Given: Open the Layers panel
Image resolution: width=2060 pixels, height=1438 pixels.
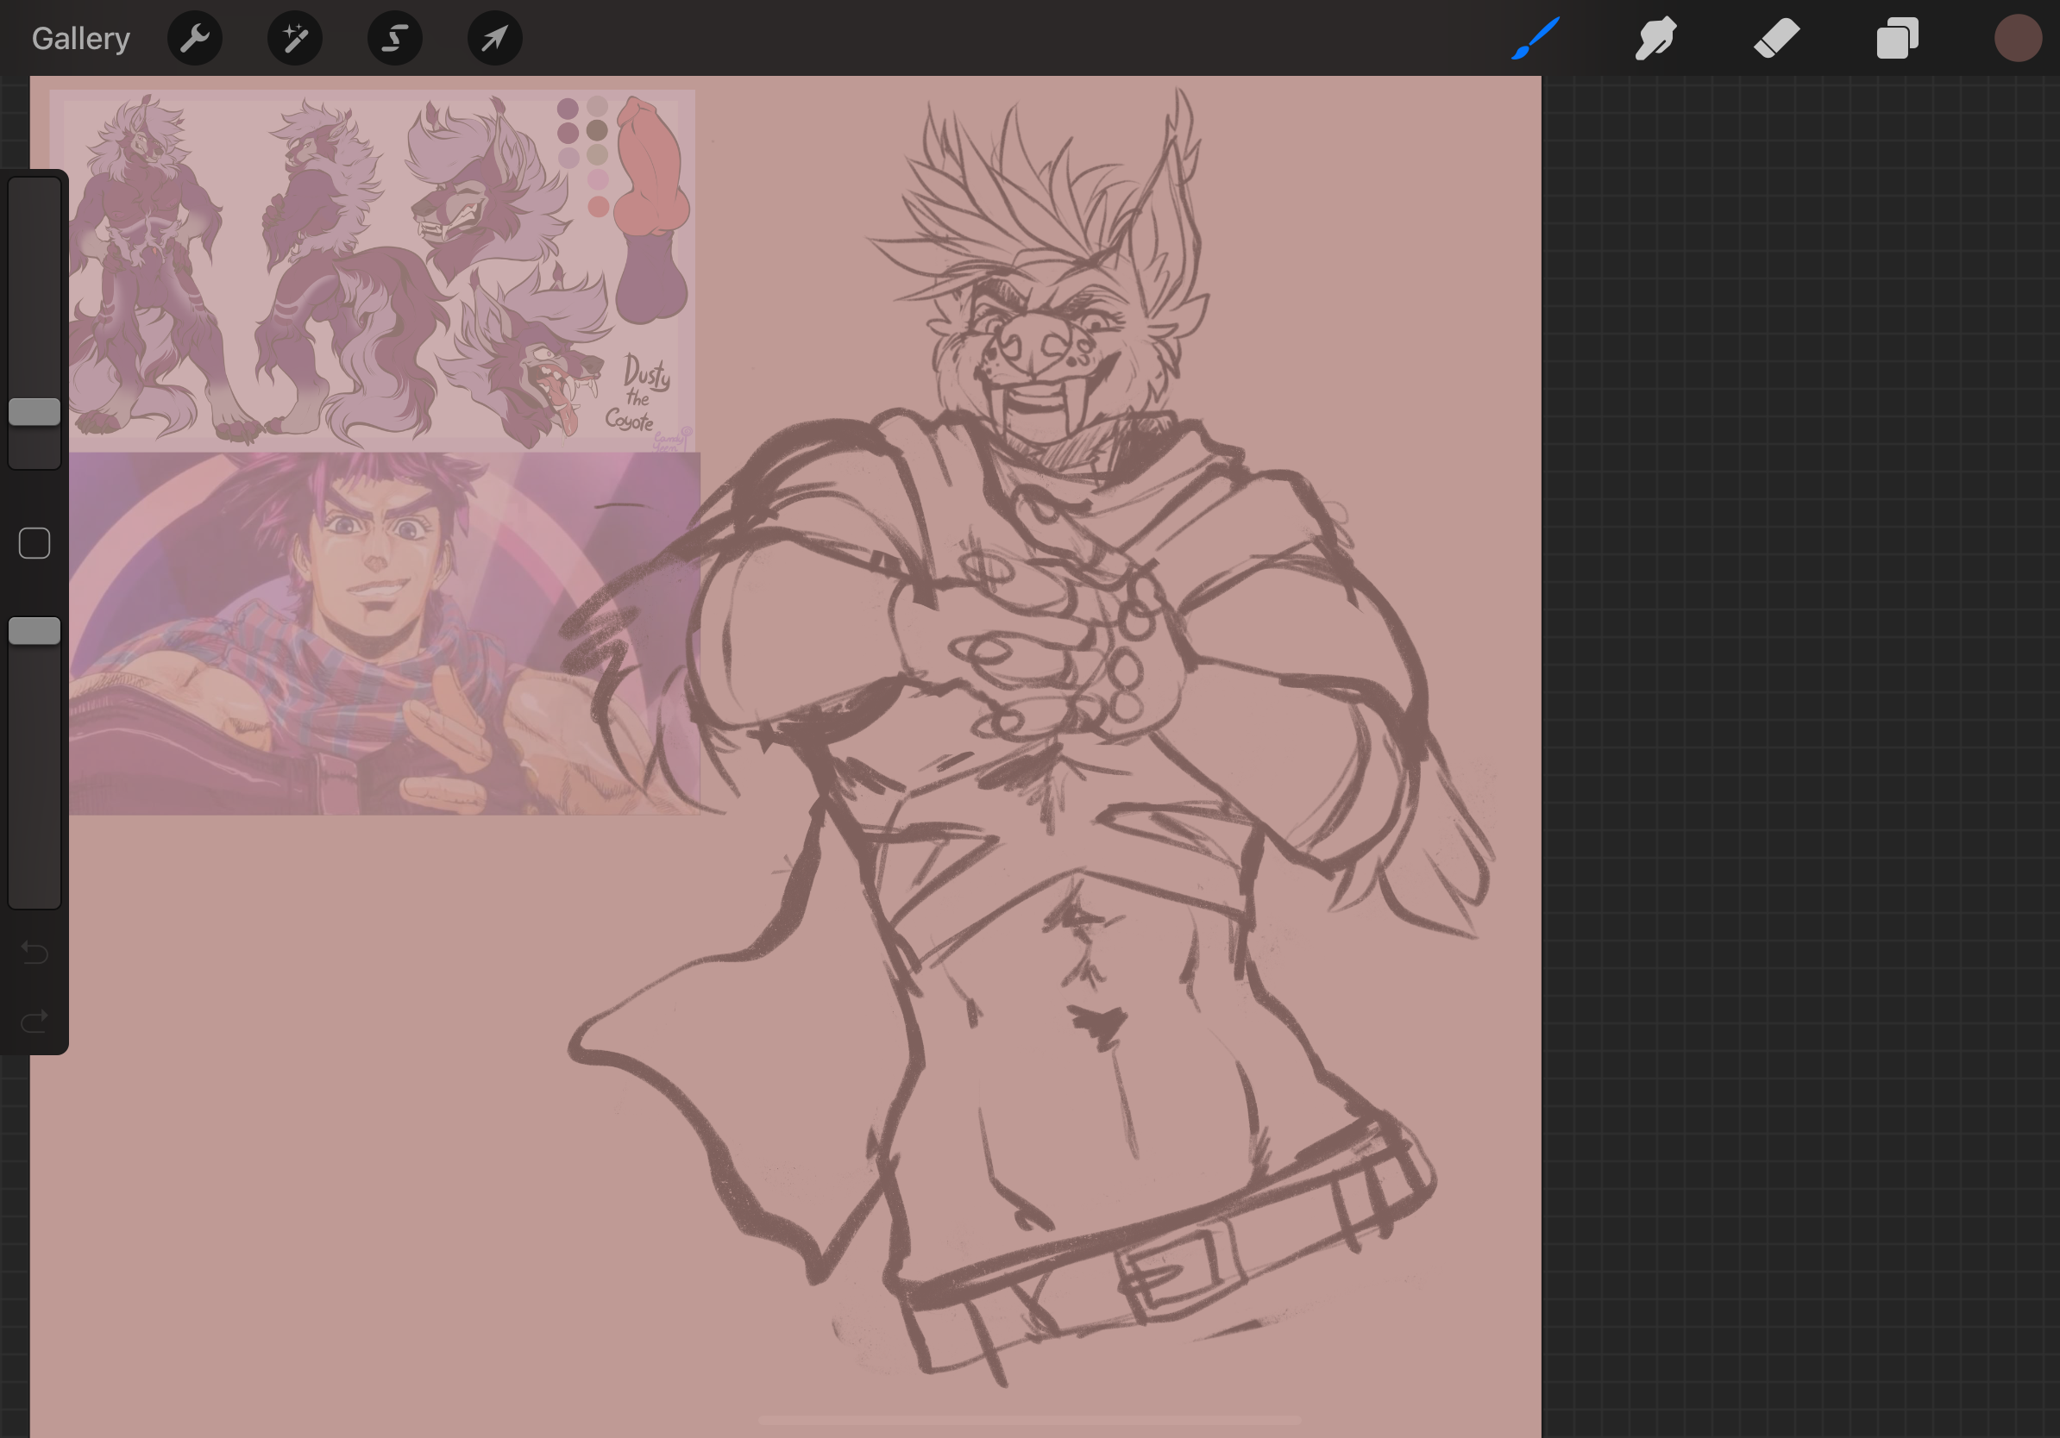Looking at the screenshot, I should (x=1897, y=39).
